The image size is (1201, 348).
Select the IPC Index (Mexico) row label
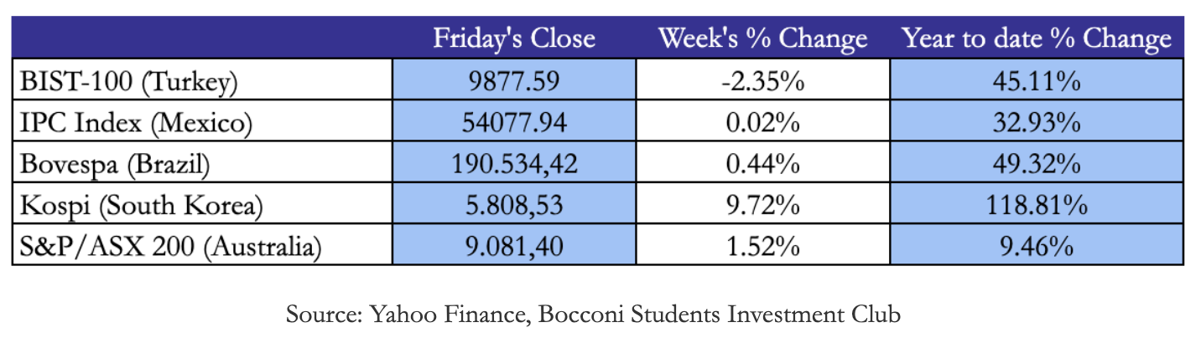coord(137,123)
